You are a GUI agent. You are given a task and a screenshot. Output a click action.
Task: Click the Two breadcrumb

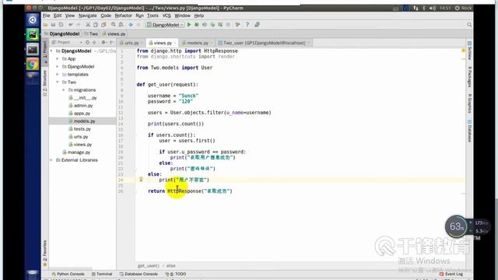92,33
